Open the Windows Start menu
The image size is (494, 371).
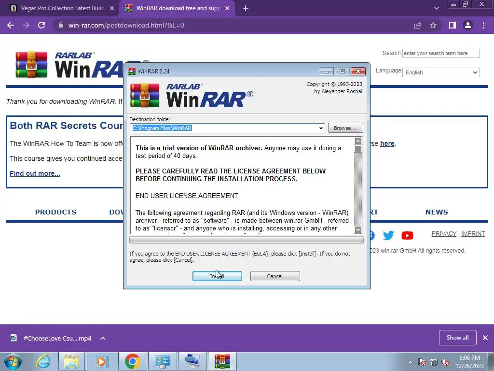click(13, 361)
